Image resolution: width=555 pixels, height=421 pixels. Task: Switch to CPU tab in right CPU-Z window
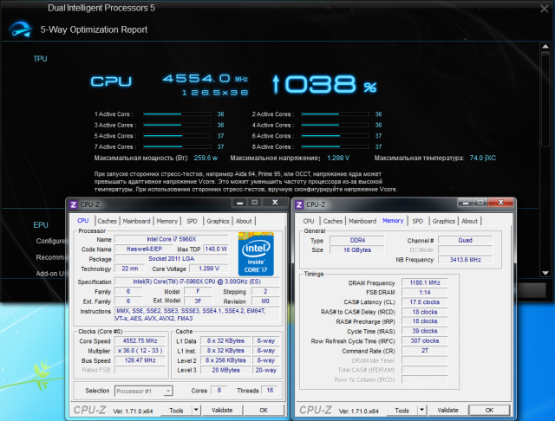[x=309, y=221]
